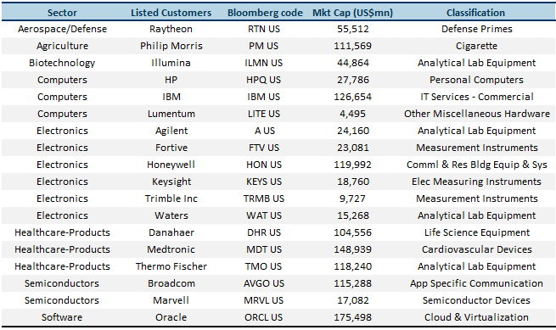Click HP's market cap value 27,786
This screenshot has width=556, height=330.
point(353,80)
